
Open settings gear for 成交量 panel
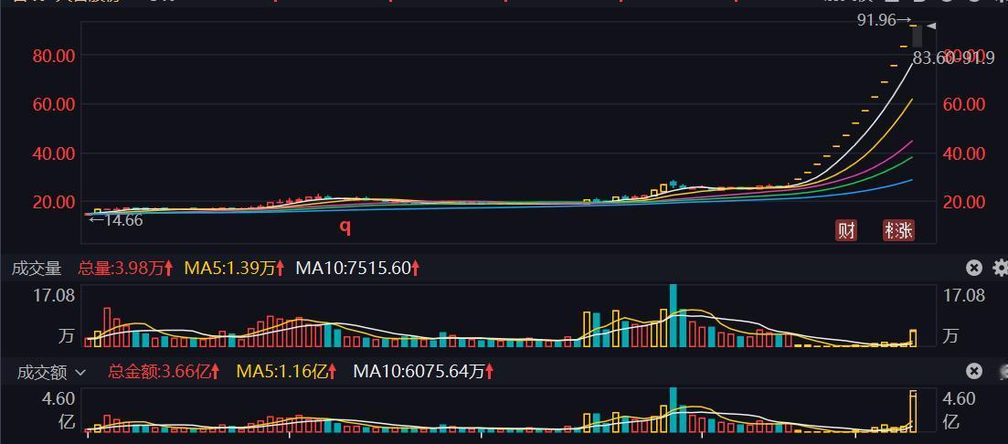tap(1000, 268)
